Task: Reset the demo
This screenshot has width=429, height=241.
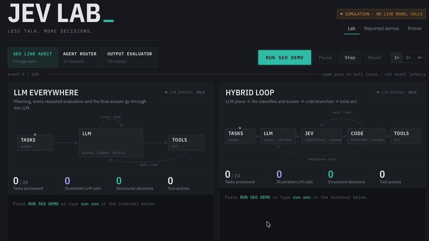Action: pos(375,57)
